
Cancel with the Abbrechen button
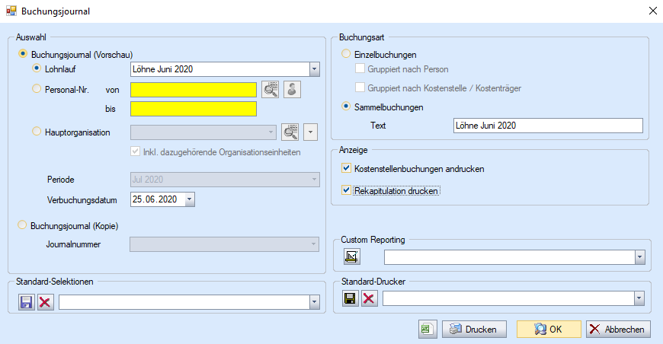coord(618,330)
